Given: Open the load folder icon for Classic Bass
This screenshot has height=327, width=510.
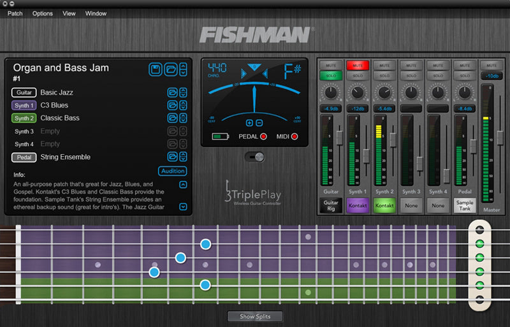Looking at the screenshot, I should point(173,118).
